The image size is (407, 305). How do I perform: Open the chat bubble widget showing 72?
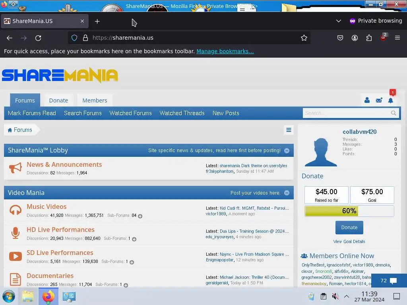click(389, 281)
